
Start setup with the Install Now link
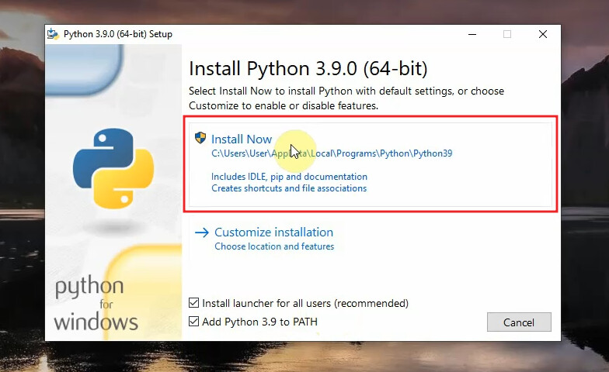[242, 139]
